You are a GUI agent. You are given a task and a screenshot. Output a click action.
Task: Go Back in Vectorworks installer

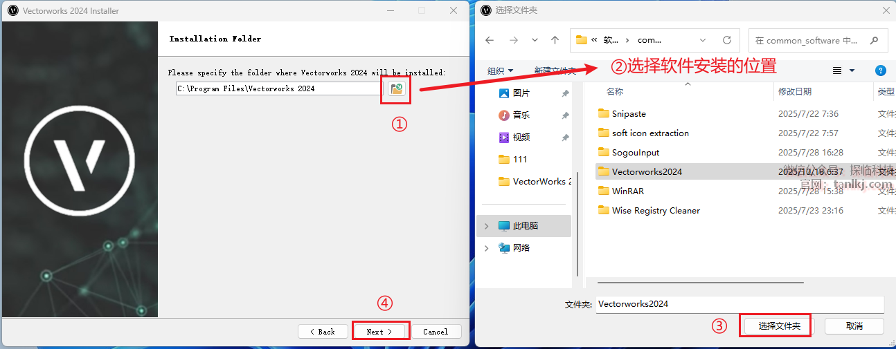[323, 332]
